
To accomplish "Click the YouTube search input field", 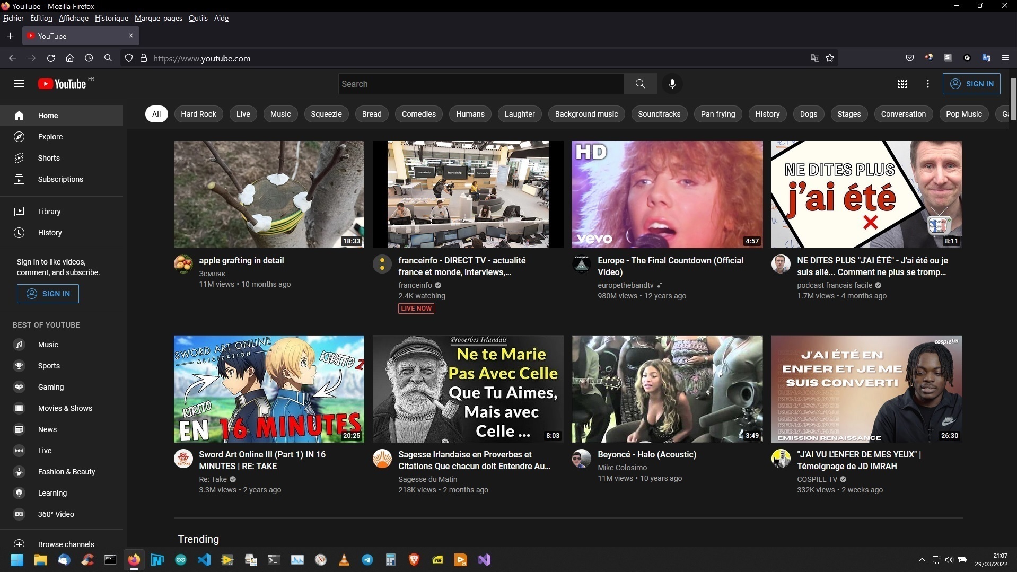I will coord(481,84).
